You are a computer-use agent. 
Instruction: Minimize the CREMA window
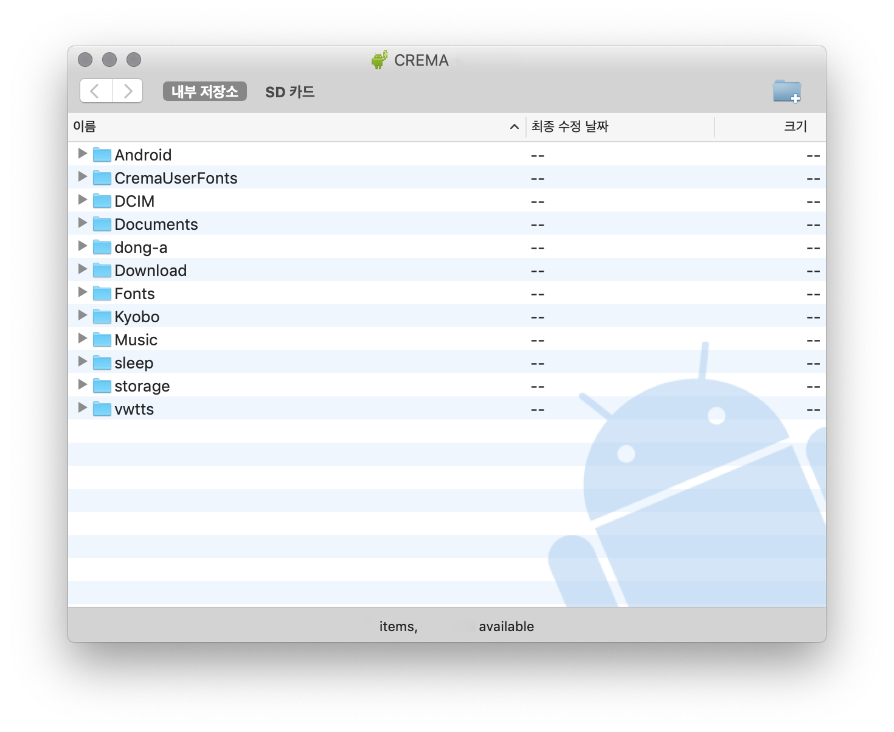coord(109,60)
